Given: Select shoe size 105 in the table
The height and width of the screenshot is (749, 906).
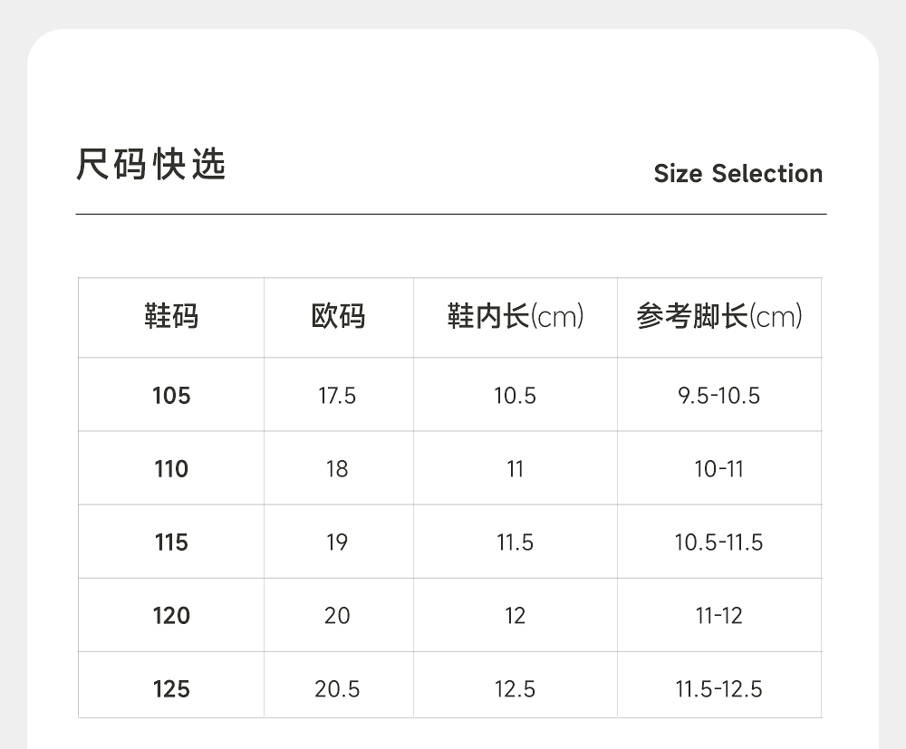Looking at the screenshot, I should pyautogui.click(x=171, y=396).
